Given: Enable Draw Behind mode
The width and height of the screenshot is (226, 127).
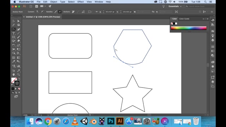Looking at the screenshot, I should click(16, 92).
